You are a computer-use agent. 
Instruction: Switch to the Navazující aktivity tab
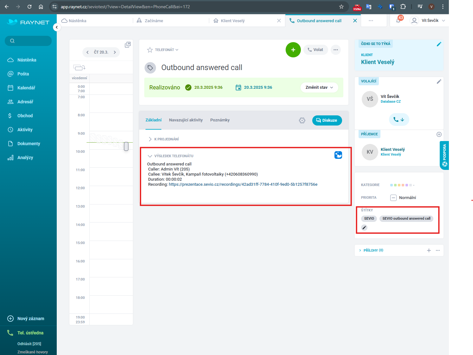[186, 120]
